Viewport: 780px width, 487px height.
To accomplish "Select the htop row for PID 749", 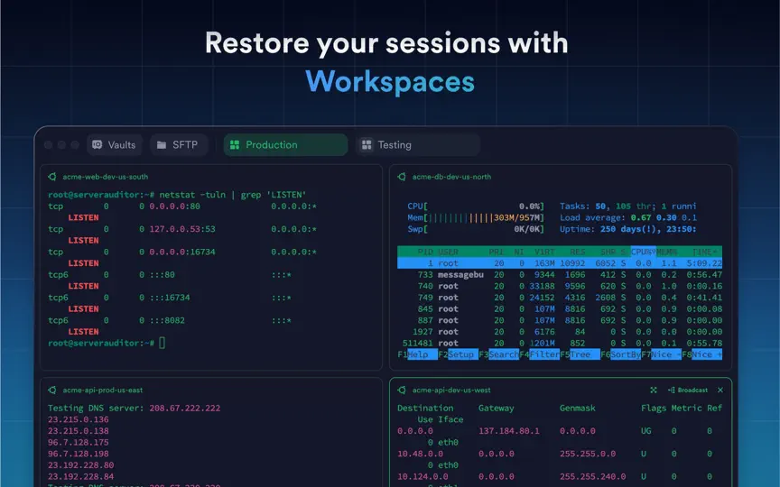I will 560,298.
